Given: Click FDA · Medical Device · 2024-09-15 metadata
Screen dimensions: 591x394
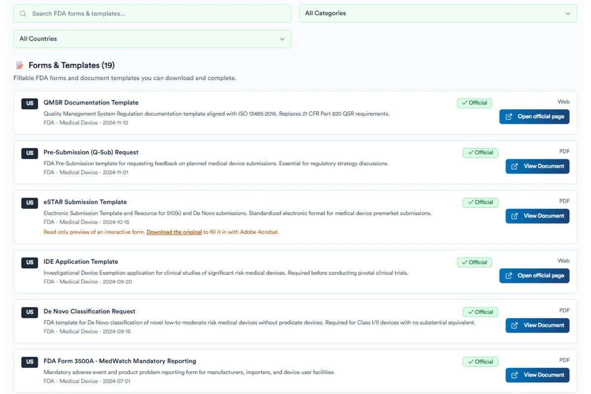Looking at the screenshot, I should coord(87,332).
